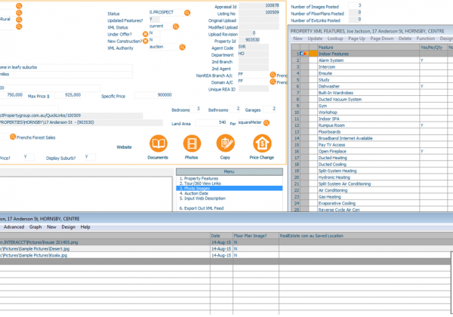453x317 pixels.
Task: Click the Date column header in images table
Action: pyautogui.click(x=221, y=235)
